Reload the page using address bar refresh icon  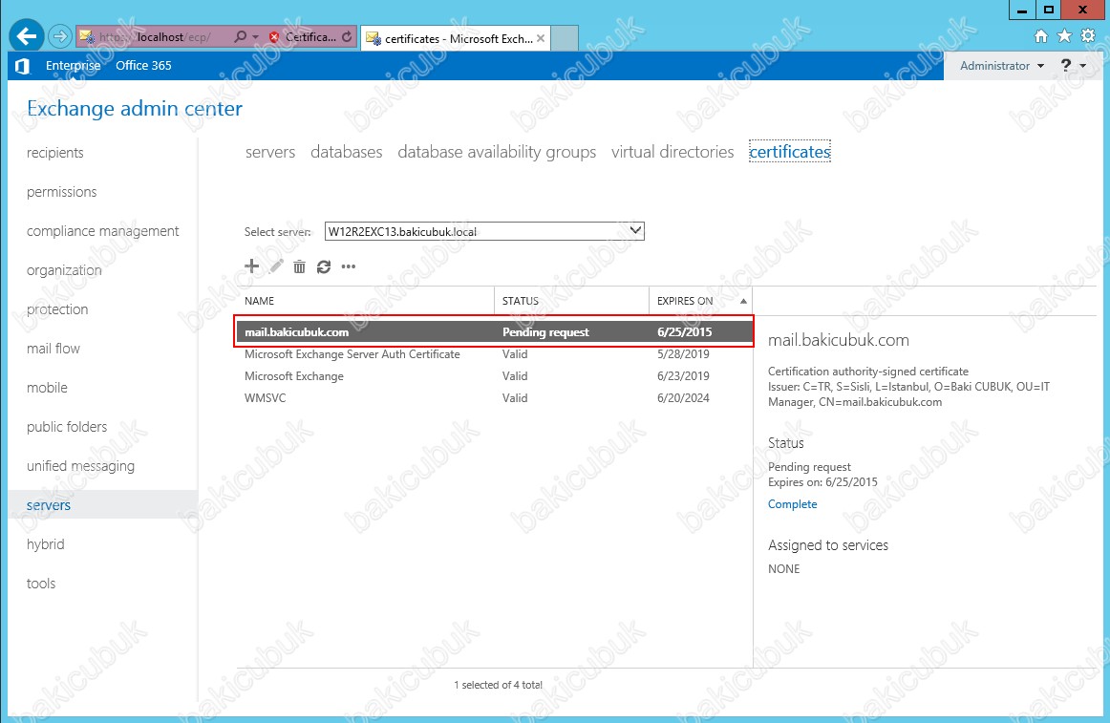346,37
